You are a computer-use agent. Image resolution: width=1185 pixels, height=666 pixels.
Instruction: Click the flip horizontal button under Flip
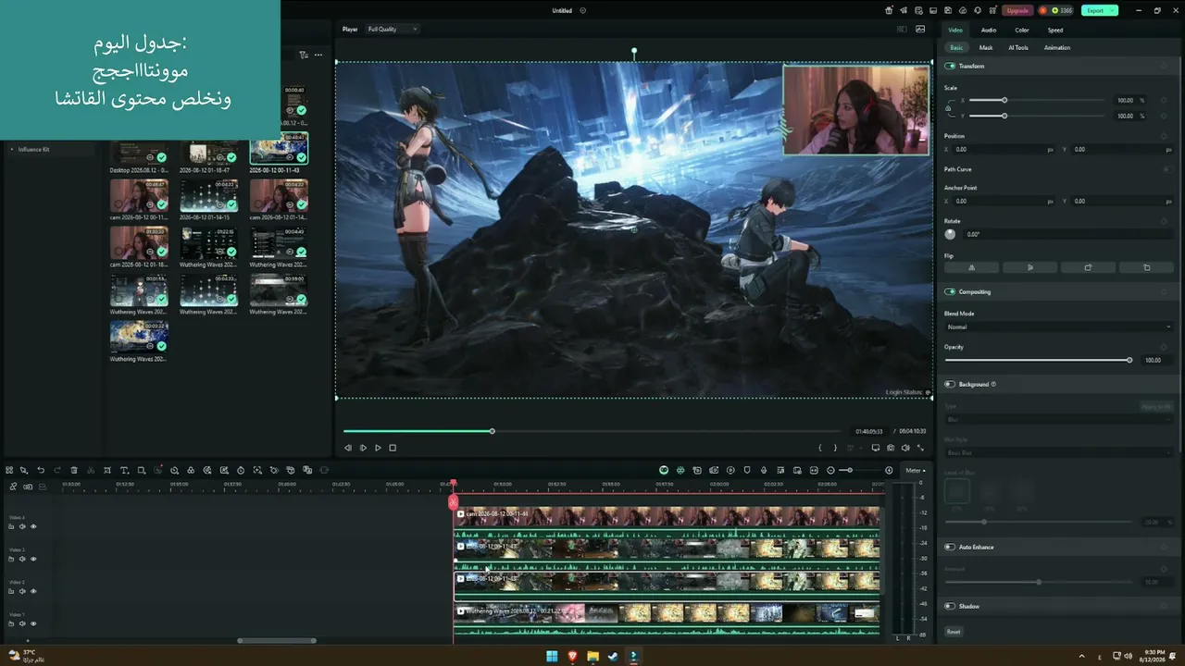(972, 267)
